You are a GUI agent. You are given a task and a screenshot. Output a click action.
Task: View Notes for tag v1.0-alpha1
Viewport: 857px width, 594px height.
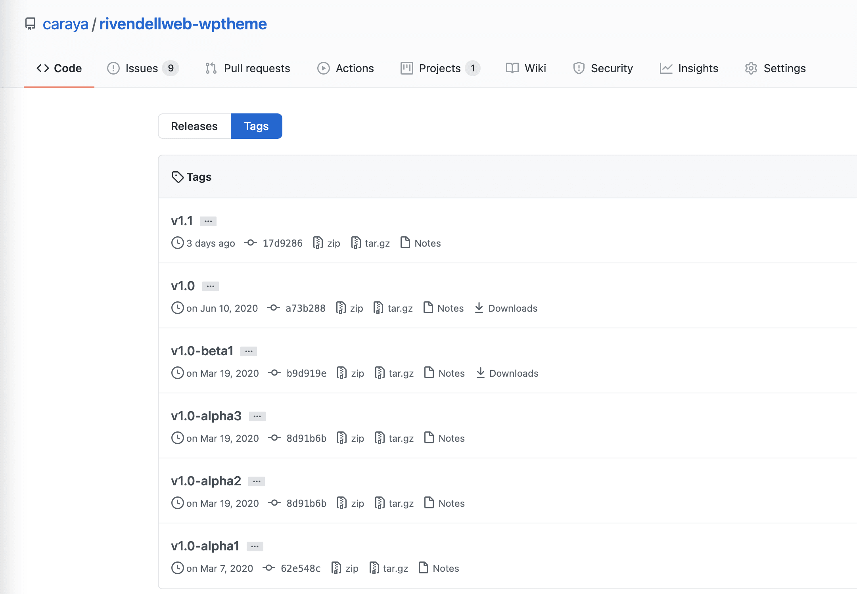439,568
